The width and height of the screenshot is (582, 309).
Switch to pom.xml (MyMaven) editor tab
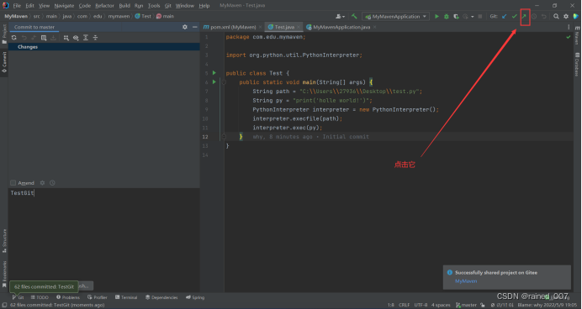[232, 27]
